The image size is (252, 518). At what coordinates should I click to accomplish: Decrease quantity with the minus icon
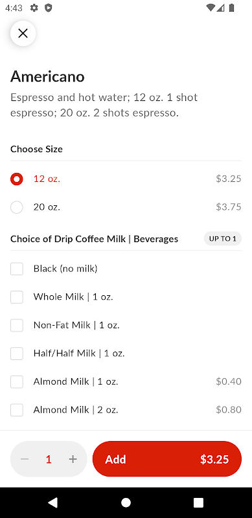point(25,459)
